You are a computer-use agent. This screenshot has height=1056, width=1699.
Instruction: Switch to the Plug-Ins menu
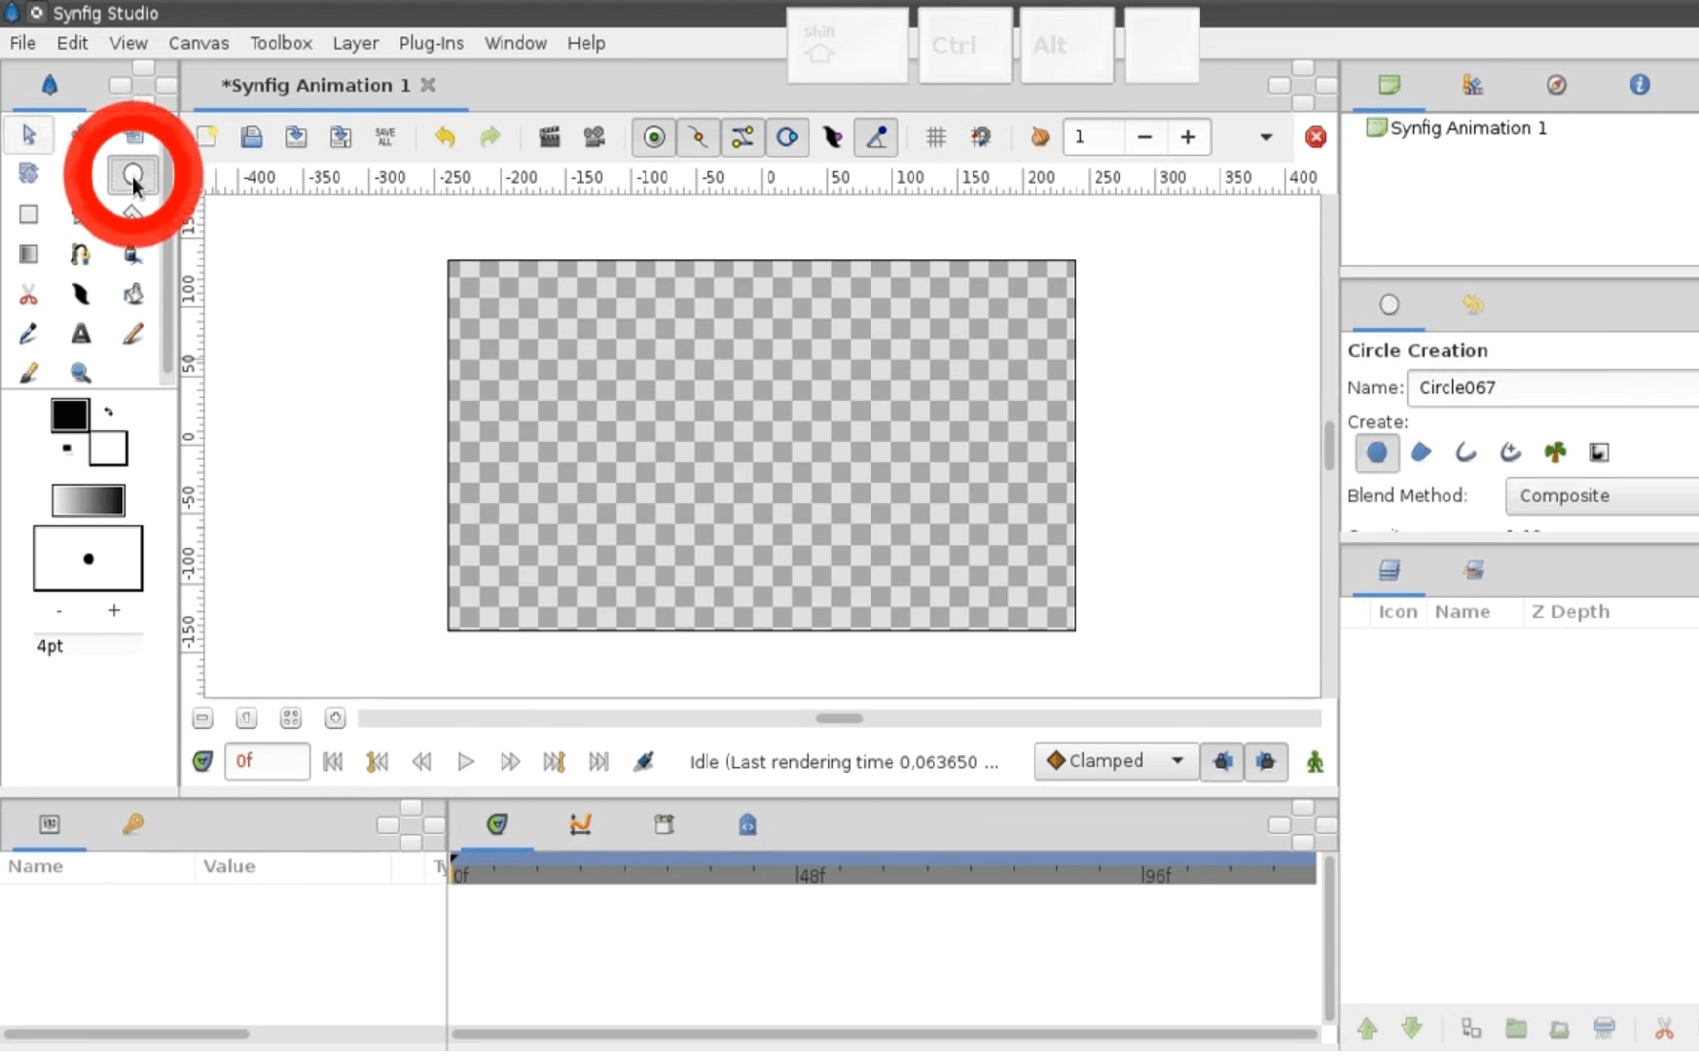tap(431, 43)
